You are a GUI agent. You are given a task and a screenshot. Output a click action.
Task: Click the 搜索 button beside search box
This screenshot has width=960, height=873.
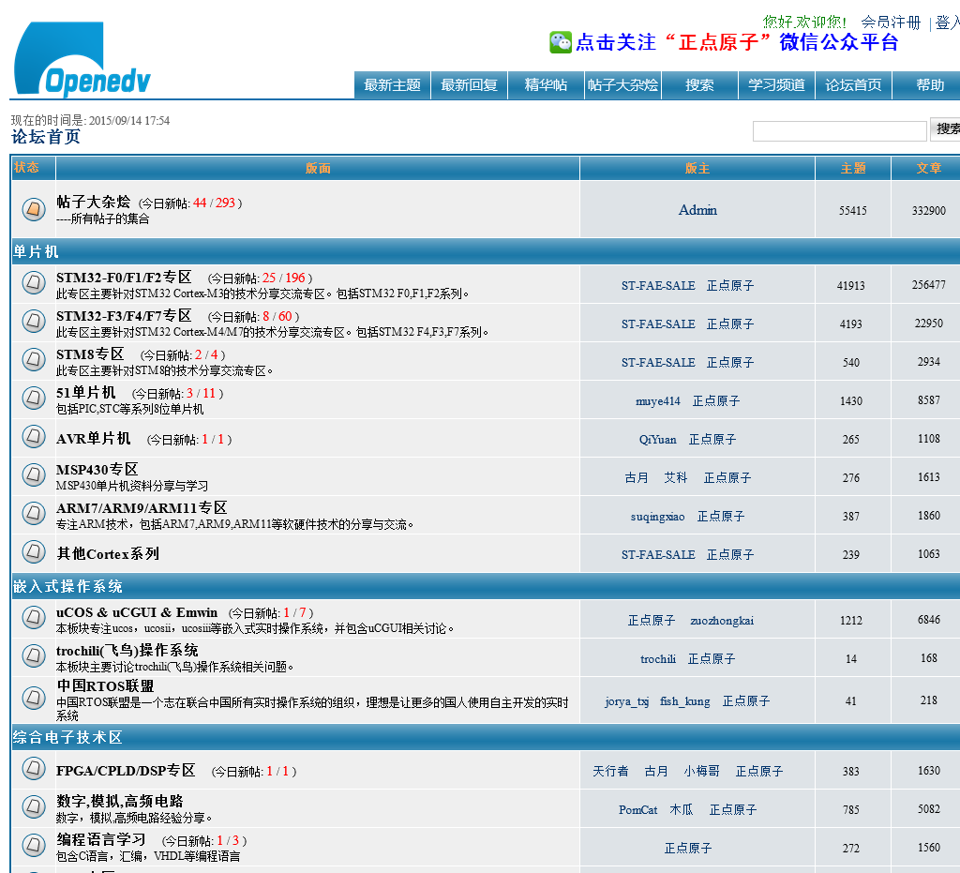(945, 129)
